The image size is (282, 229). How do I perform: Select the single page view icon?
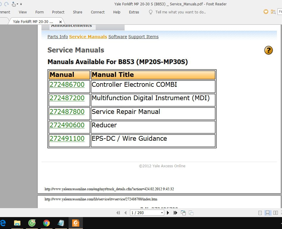260,213
